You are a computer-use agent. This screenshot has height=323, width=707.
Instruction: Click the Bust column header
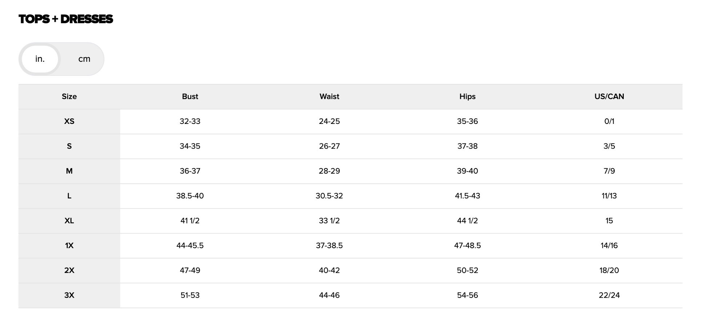(x=190, y=97)
